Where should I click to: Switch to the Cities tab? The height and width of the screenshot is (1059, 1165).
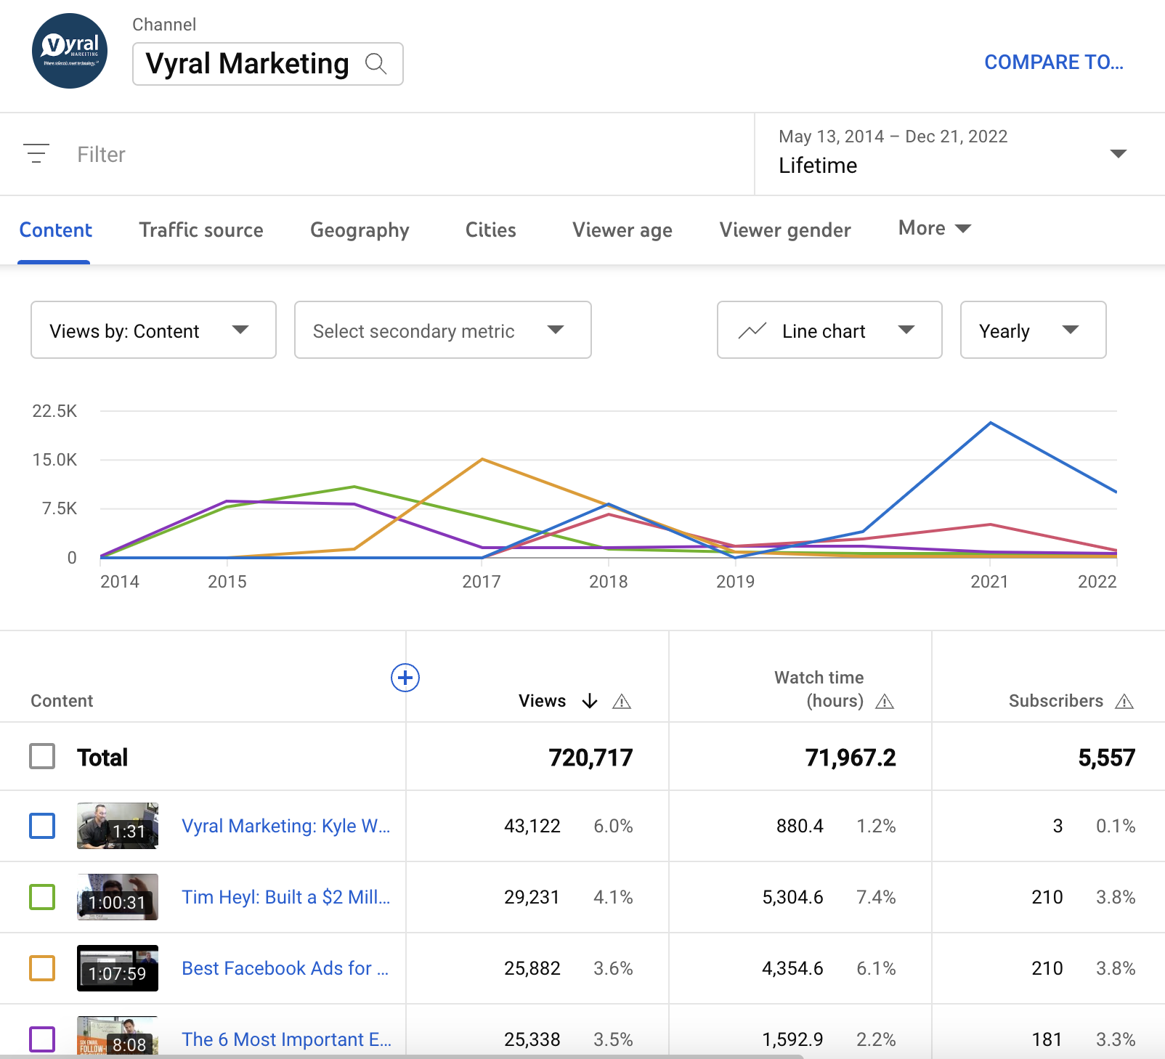click(x=490, y=230)
